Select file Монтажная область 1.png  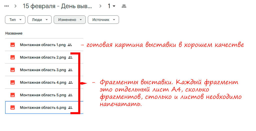point(43,45)
